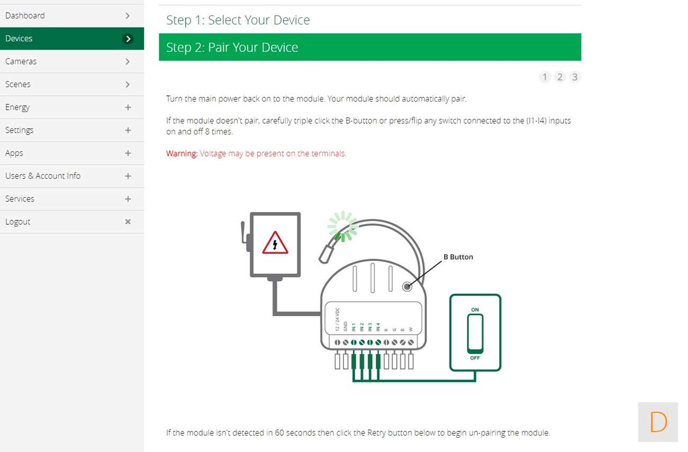
Task: Click the green blinking LED indicator
Action: [x=343, y=226]
